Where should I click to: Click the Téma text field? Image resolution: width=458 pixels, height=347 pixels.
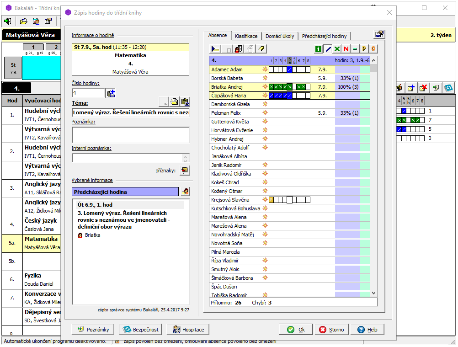[131, 112]
